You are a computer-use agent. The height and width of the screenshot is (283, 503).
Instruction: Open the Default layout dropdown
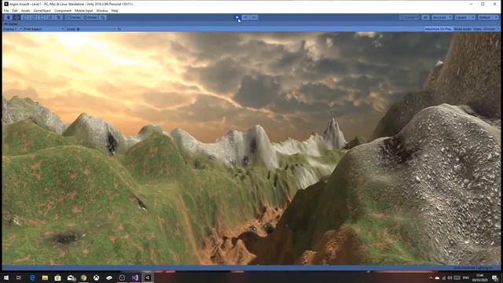click(x=488, y=17)
